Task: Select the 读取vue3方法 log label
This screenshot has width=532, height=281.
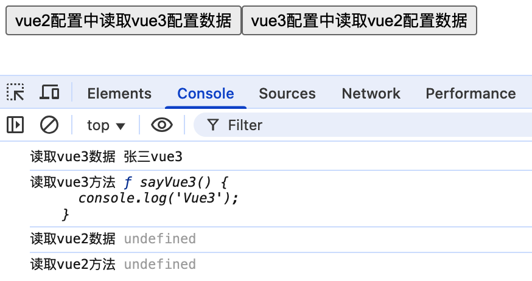Action: tap(72, 182)
